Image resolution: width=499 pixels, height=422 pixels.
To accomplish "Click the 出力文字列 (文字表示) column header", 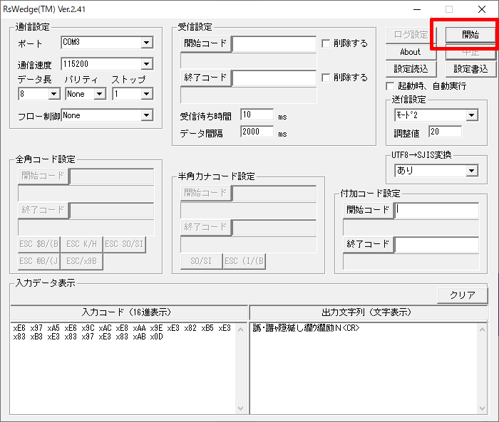I will (x=369, y=312).
